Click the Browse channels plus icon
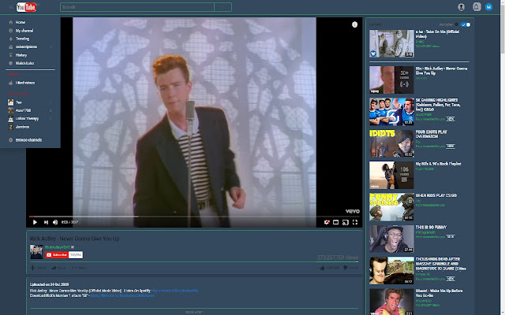505x315 pixels. coord(10,140)
